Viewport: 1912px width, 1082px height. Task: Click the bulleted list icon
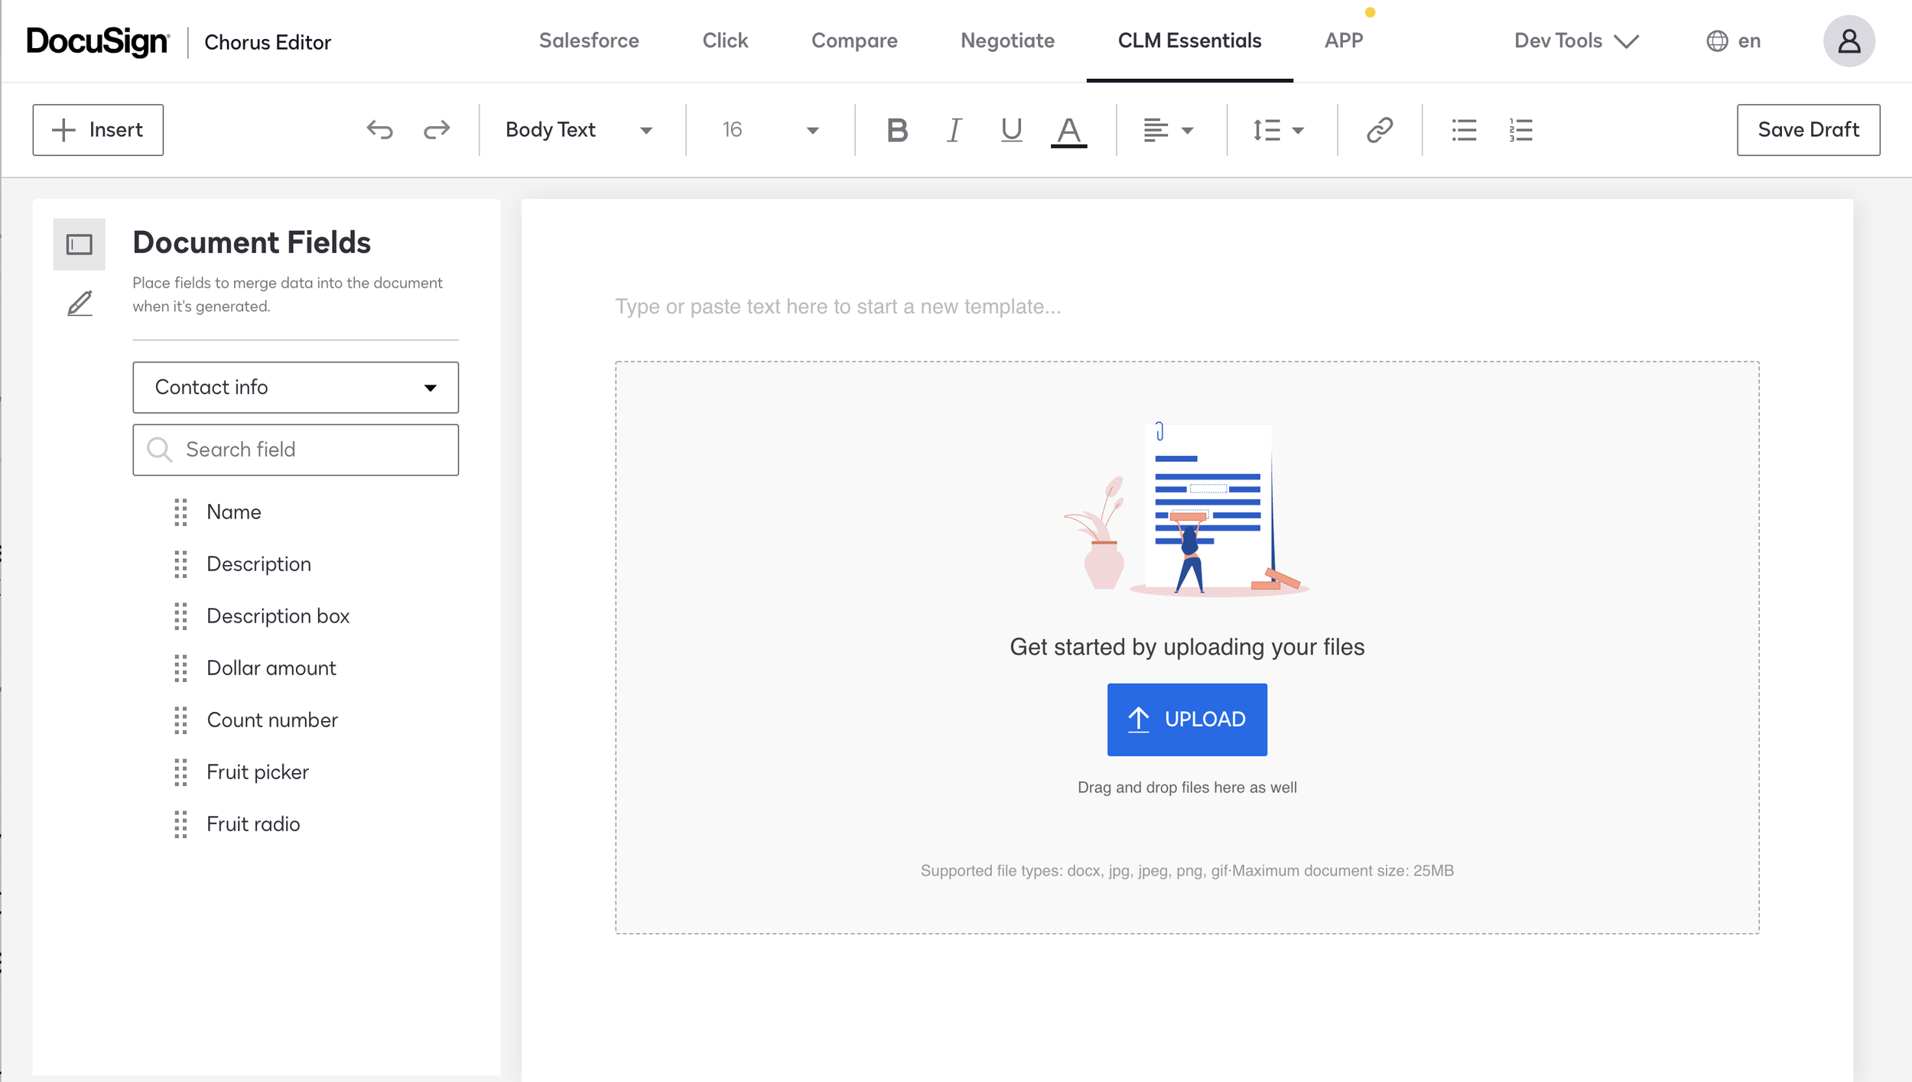[1463, 130]
